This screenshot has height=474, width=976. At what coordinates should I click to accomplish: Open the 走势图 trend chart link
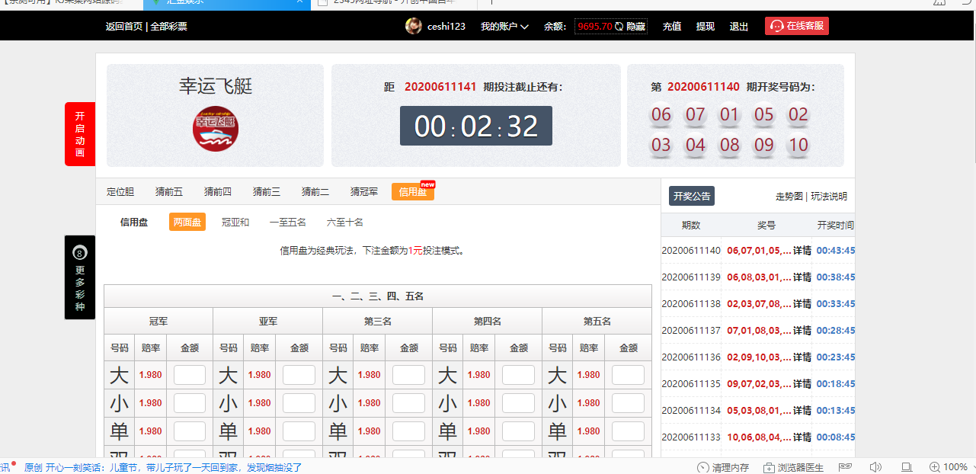(x=789, y=197)
